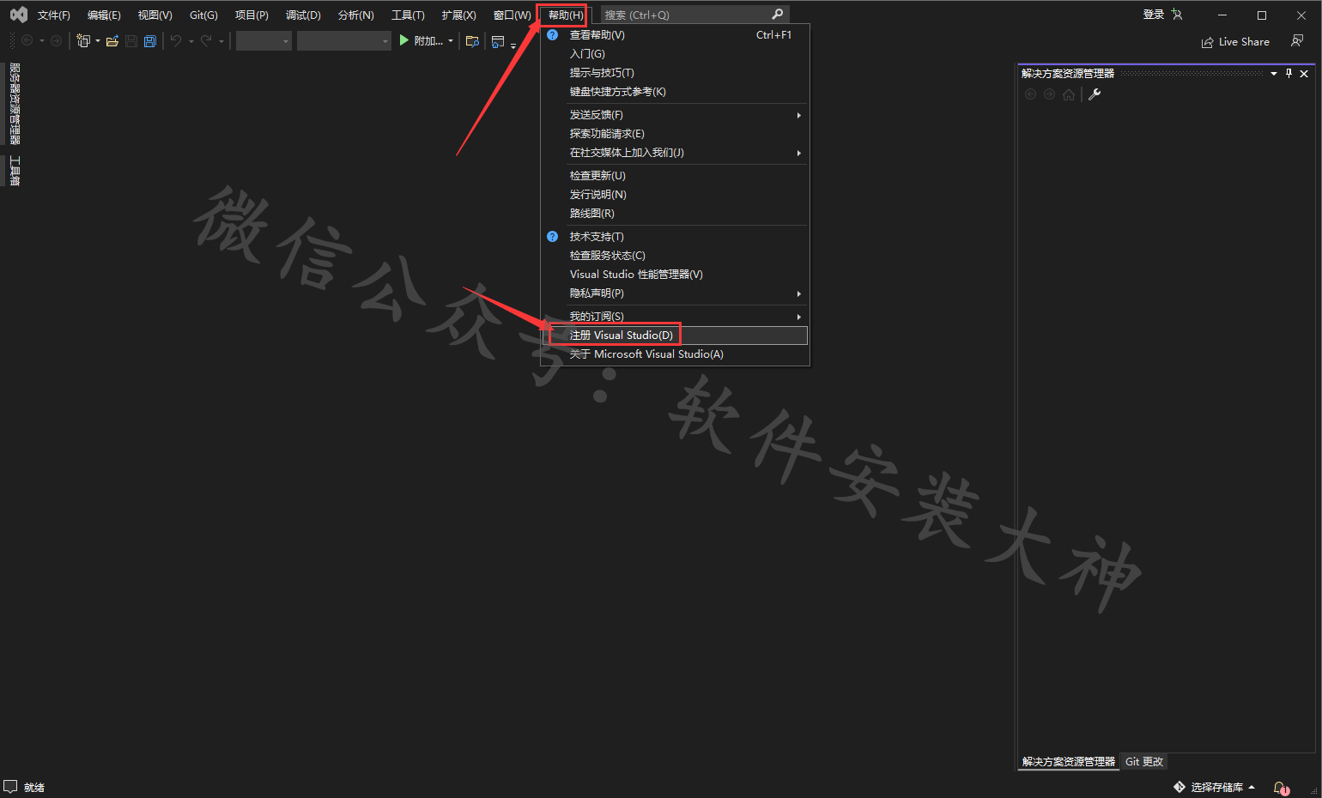Open the send feedback person icon
This screenshot has height=798, width=1322.
[x=1297, y=40]
